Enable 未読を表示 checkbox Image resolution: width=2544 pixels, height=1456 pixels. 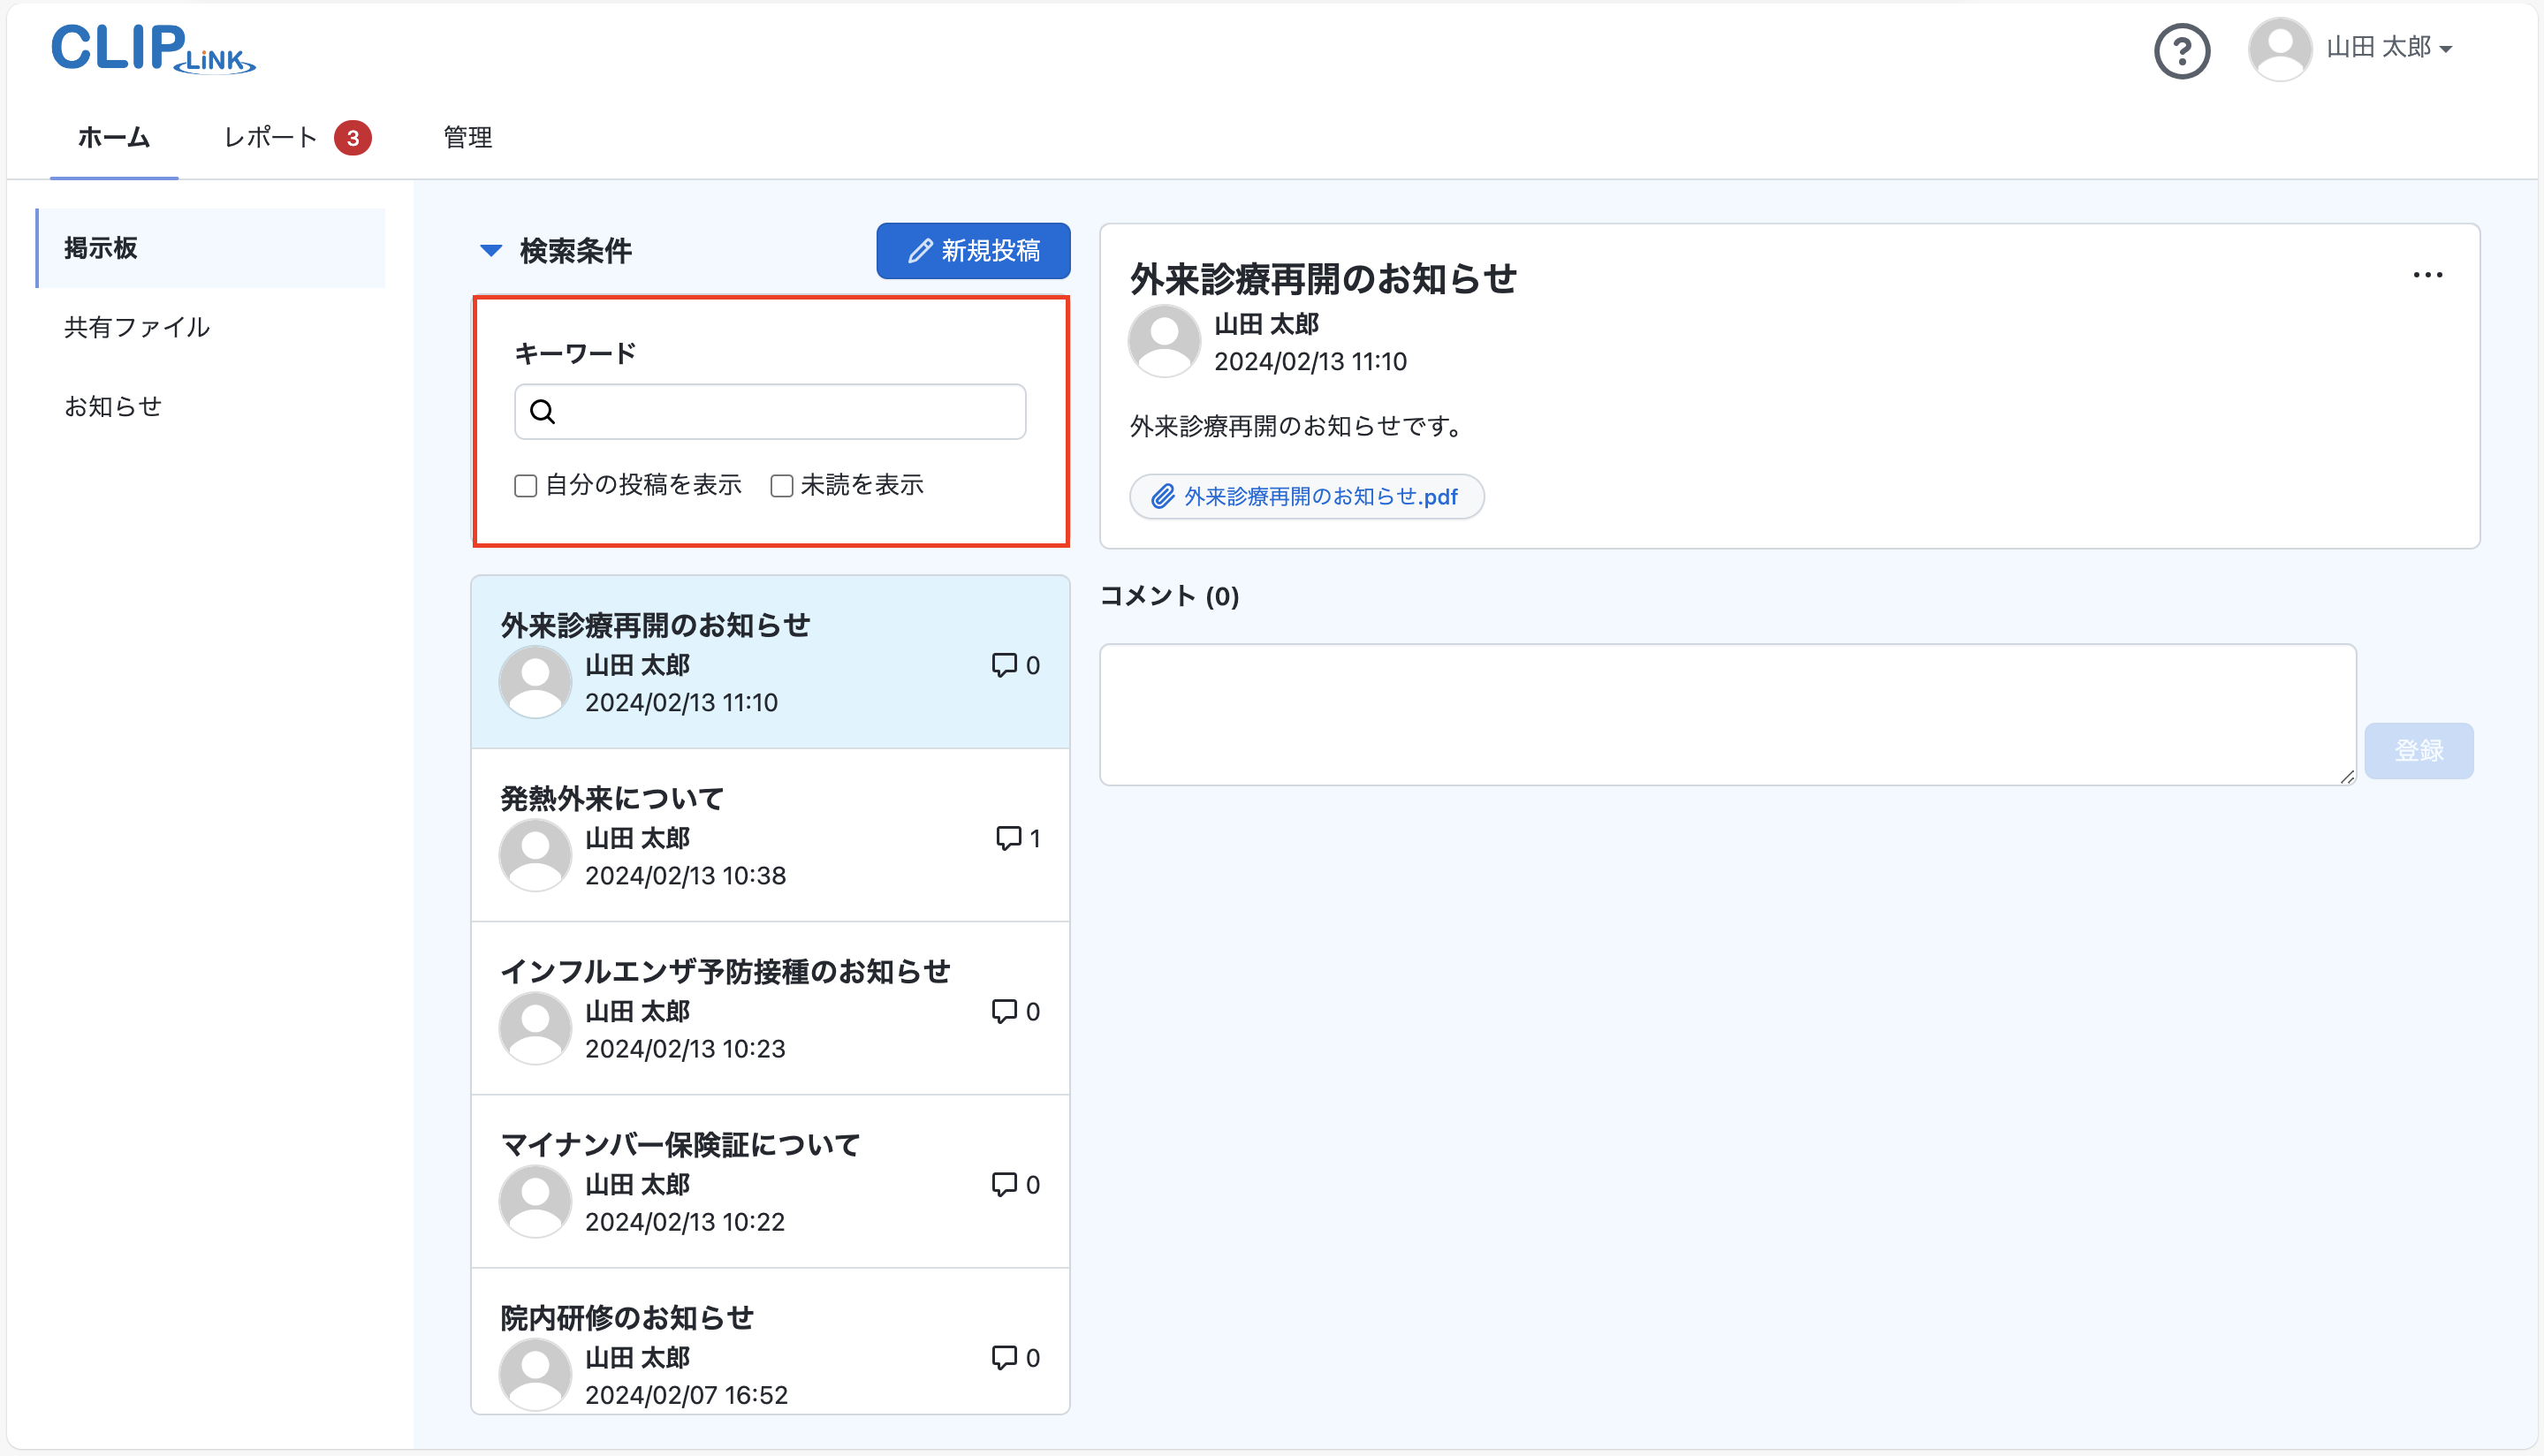782,486
